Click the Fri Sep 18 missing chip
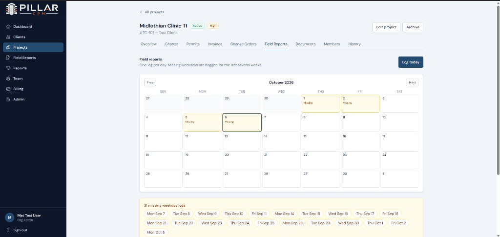This screenshot has height=237, width=500. [390, 214]
